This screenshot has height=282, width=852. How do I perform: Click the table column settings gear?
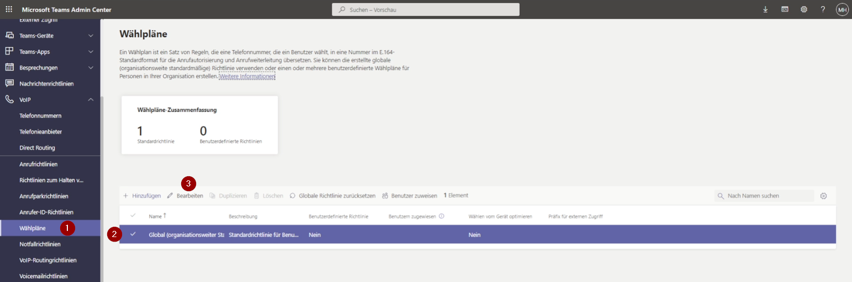click(823, 196)
